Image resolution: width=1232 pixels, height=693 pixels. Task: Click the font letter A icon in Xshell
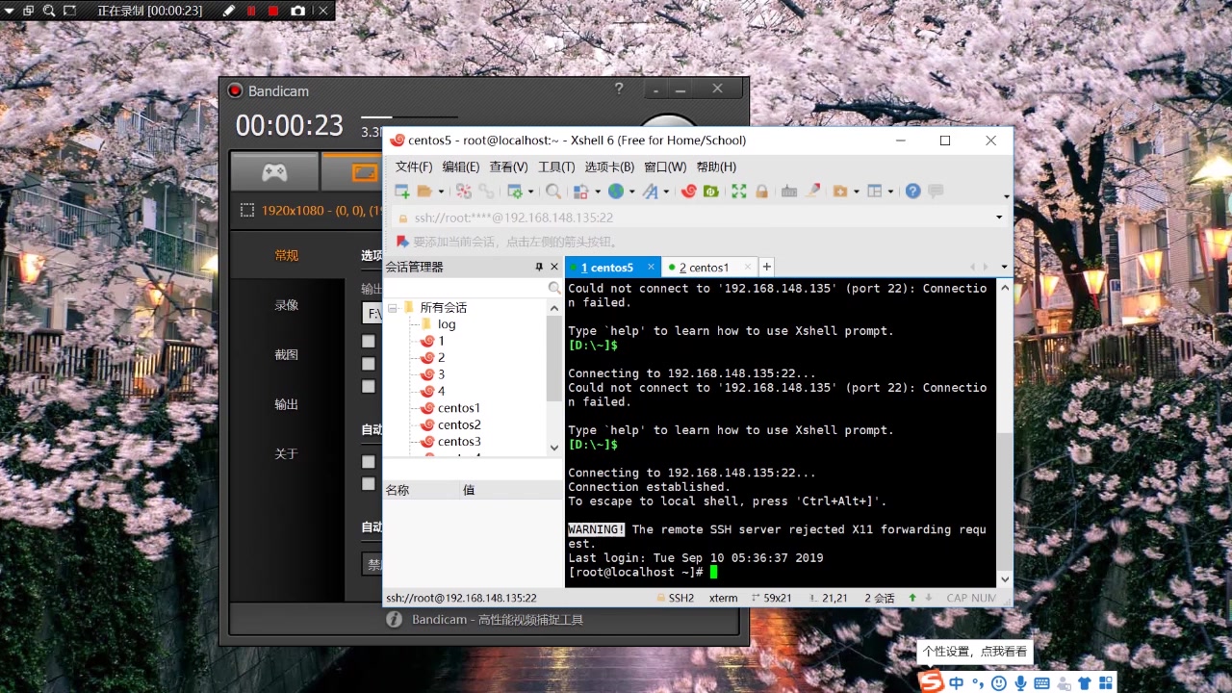(651, 191)
